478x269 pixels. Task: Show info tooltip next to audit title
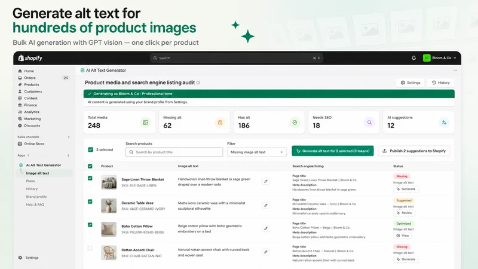[x=198, y=82]
